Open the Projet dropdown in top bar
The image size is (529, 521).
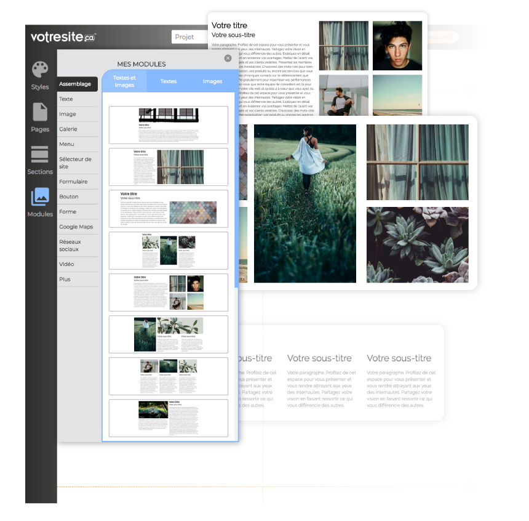(x=185, y=37)
